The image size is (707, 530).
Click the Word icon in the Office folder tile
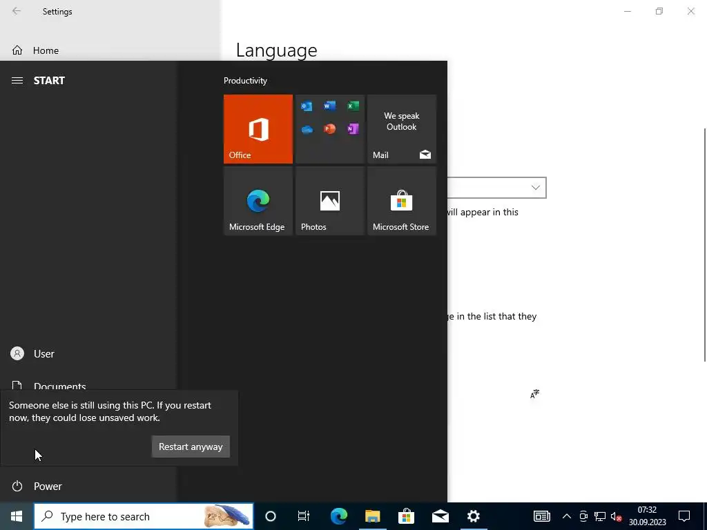[x=329, y=106]
